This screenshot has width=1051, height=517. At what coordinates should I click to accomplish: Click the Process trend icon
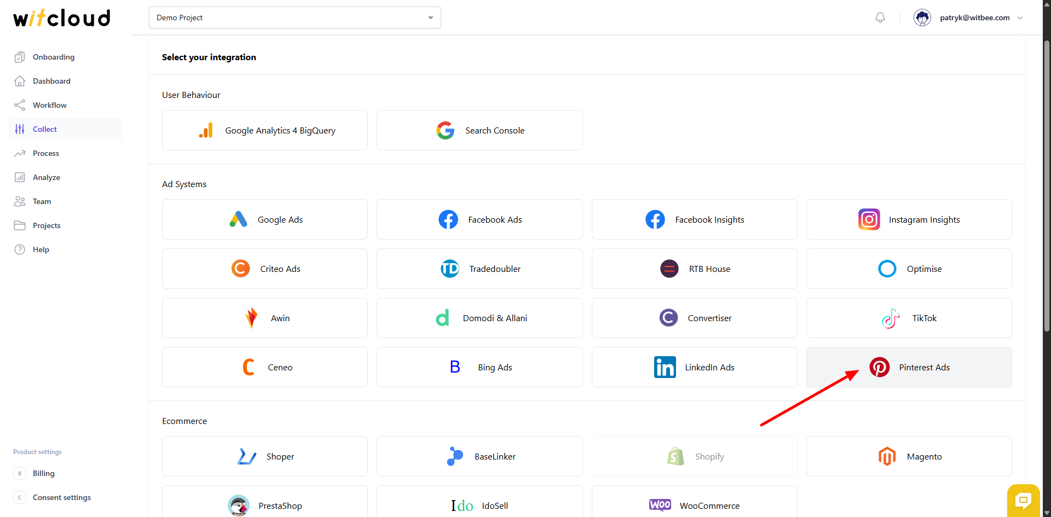pyautogui.click(x=20, y=153)
